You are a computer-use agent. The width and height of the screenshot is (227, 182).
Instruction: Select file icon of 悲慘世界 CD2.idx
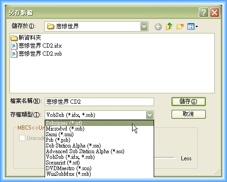pyautogui.click(x=14, y=46)
